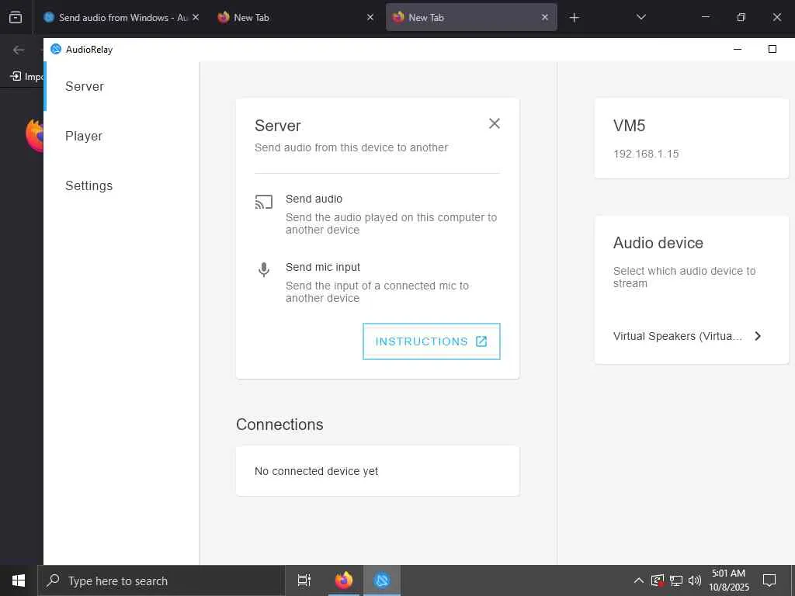Minimize the AudioRelay window
The width and height of the screenshot is (795, 596).
[738, 49]
